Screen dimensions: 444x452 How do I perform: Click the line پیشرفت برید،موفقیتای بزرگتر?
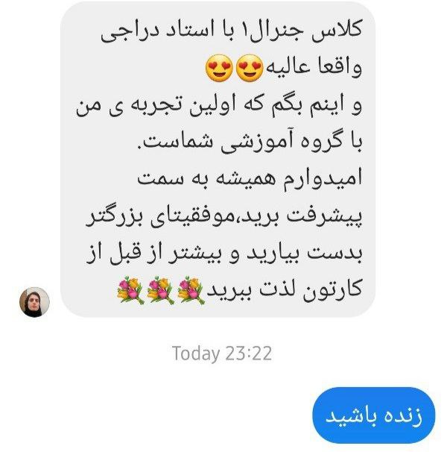pyautogui.click(x=223, y=217)
